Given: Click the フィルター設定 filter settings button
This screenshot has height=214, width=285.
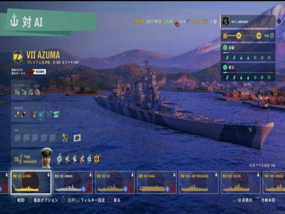Looking at the screenshot, I should 83,200.
